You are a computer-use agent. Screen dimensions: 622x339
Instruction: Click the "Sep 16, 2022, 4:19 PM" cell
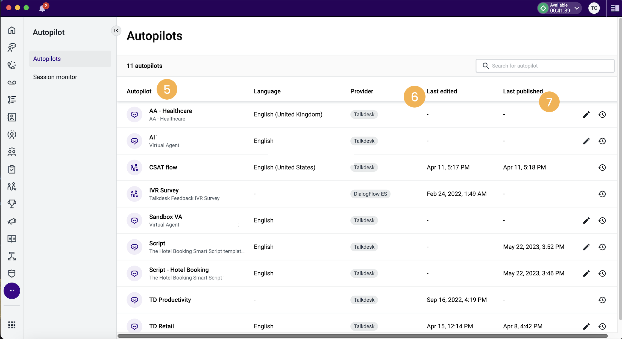point(457,300)
